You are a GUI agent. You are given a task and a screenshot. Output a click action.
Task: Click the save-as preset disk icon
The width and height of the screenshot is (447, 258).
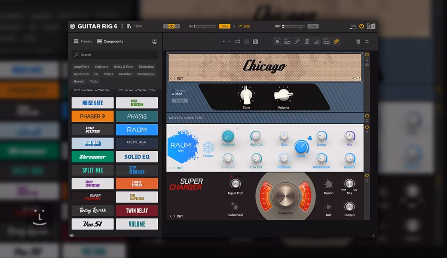(x=256, y=41)
